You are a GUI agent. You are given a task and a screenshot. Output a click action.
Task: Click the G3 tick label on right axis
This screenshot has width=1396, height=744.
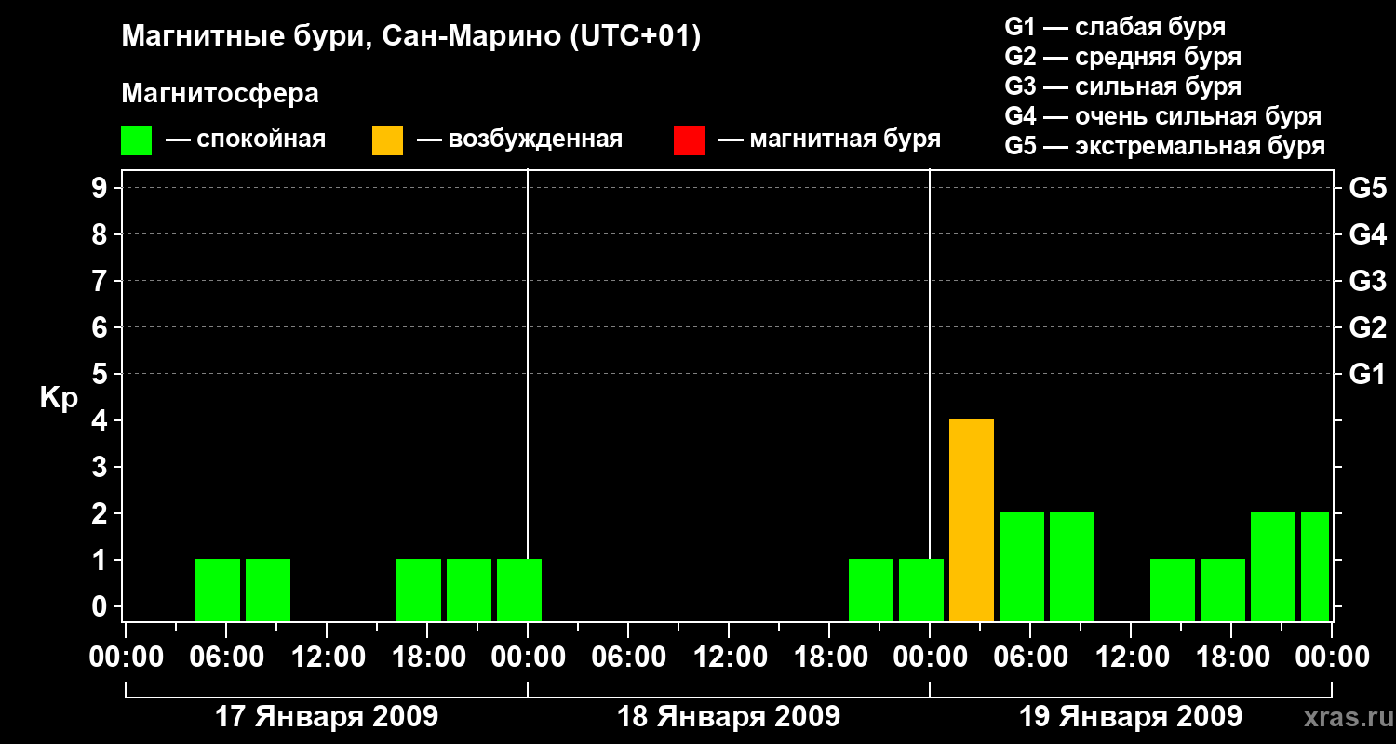pos(1367,281)
